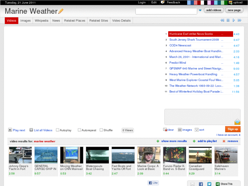Enable the Autoplay checkbox
This screenshot has height=186, width=248.
(x=58, y=130)
